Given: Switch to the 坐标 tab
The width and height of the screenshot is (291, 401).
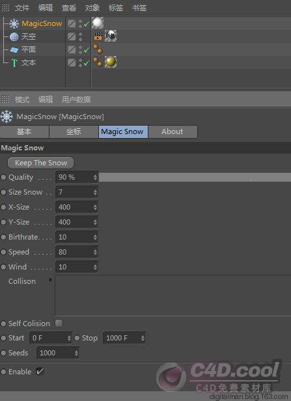Looking at the screenshot, I should tap(74, 131).
